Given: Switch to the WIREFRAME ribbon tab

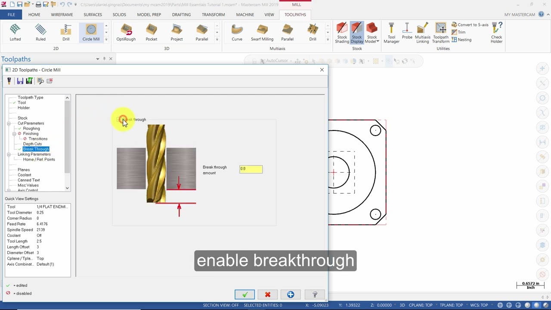Looking at the screenshot, I should (x=62, y=15).
